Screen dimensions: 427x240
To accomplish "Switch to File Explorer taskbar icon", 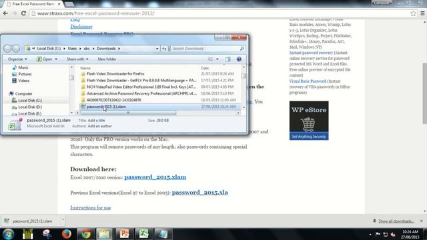I will click(104, 234).
